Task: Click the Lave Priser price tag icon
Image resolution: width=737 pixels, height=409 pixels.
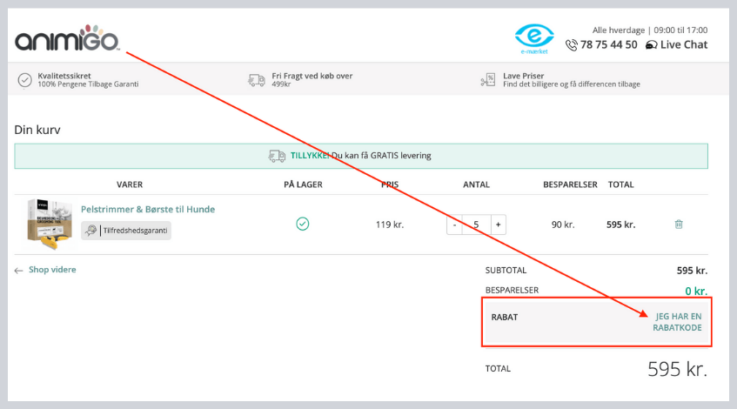Action: pos(487,80)
